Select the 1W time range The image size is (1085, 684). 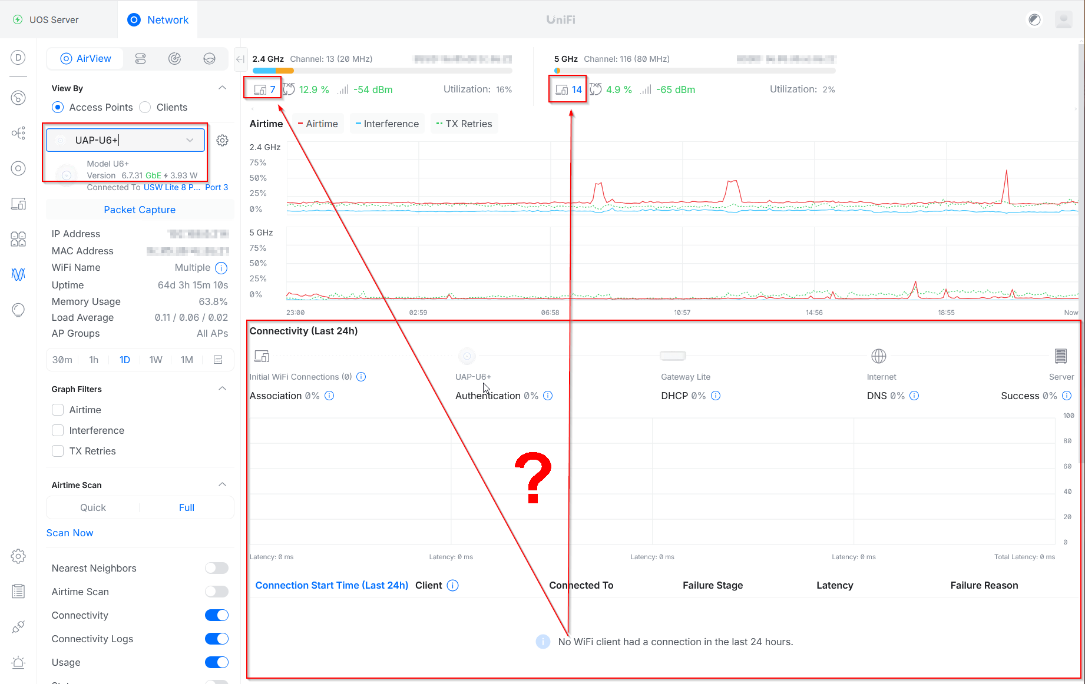(x=156, y=360)
